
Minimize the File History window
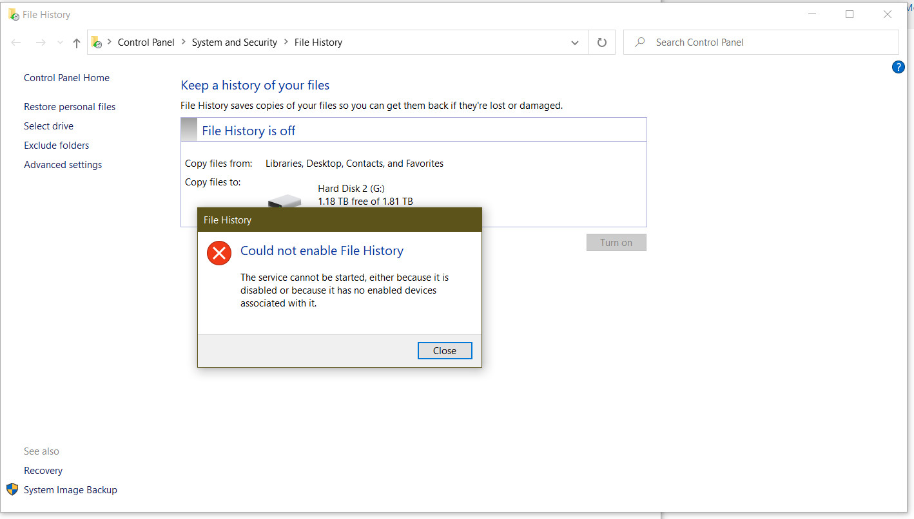812,14
